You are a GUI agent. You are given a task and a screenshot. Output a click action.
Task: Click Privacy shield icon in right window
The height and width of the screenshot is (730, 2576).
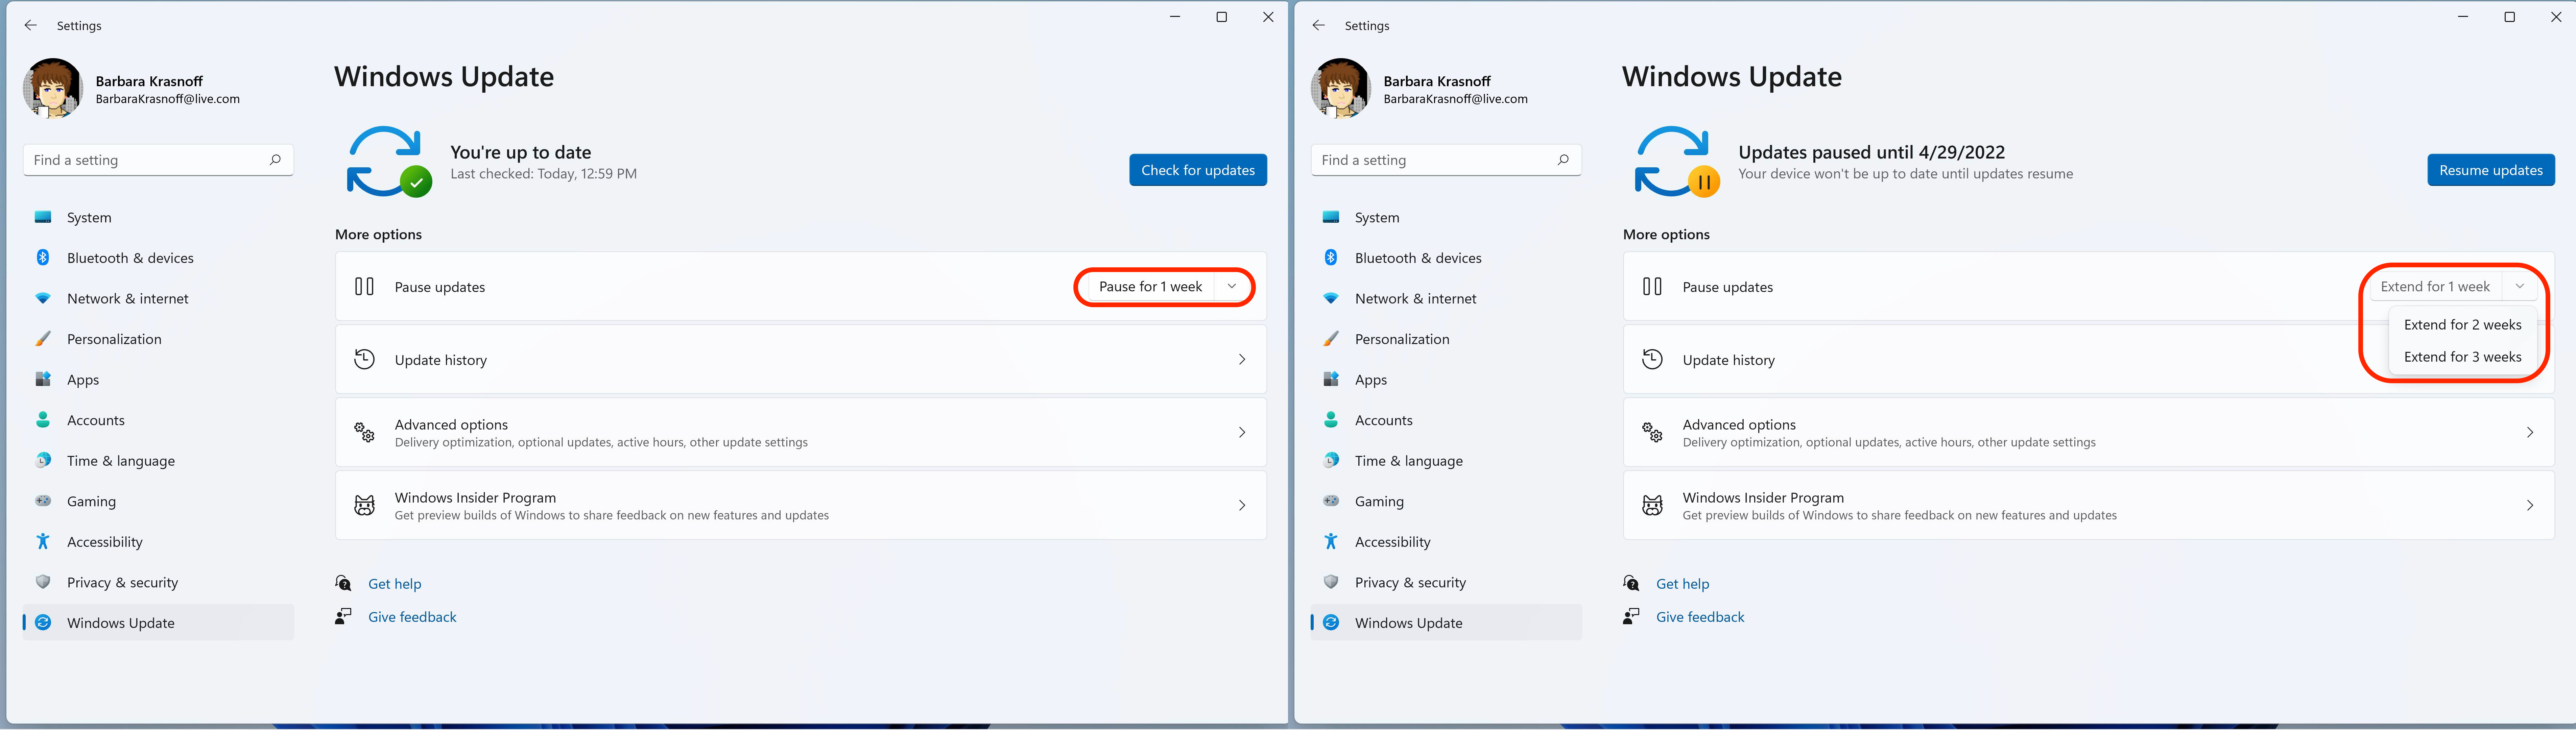(x=1331, y=582)
